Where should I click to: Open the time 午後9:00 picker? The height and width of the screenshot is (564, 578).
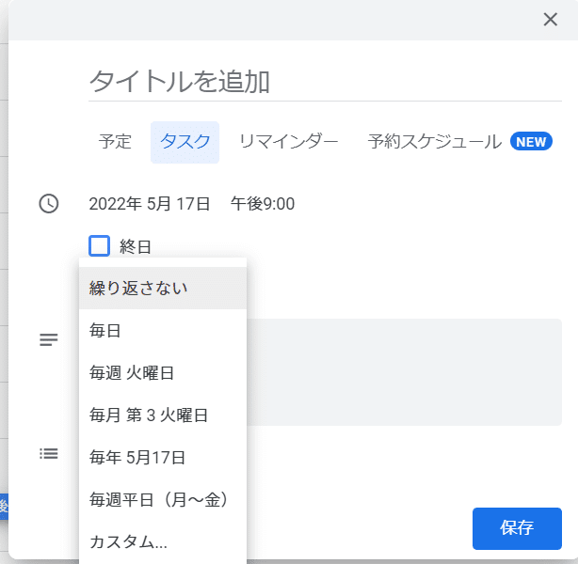click(x=263, y=204)
